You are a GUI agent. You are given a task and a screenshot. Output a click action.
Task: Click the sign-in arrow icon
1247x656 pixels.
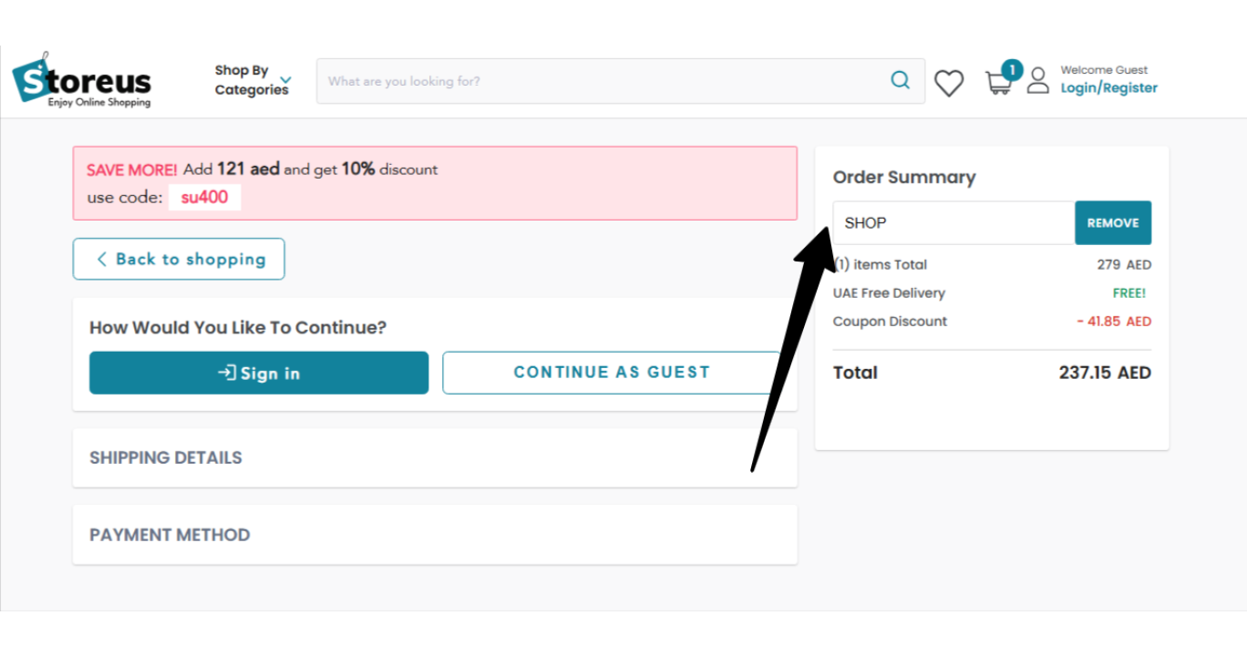click(227, 373)
